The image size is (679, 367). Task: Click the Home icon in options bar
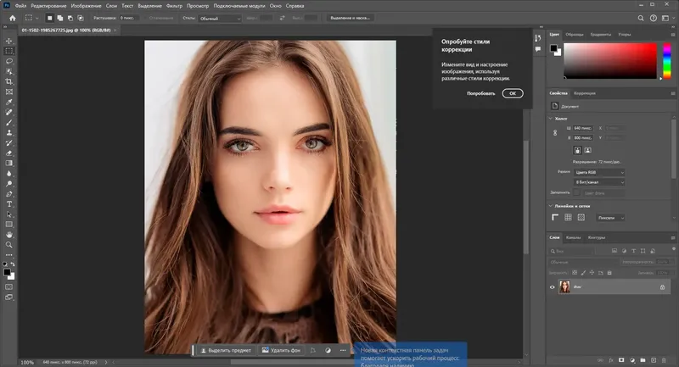click(x=12, y=17)
